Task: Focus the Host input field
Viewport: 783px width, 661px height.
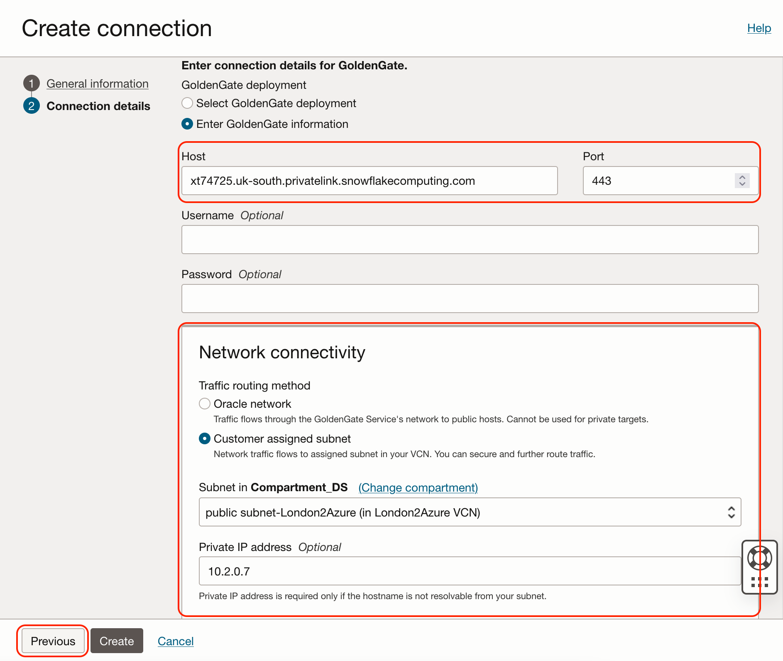Action: tap(369, 181)
